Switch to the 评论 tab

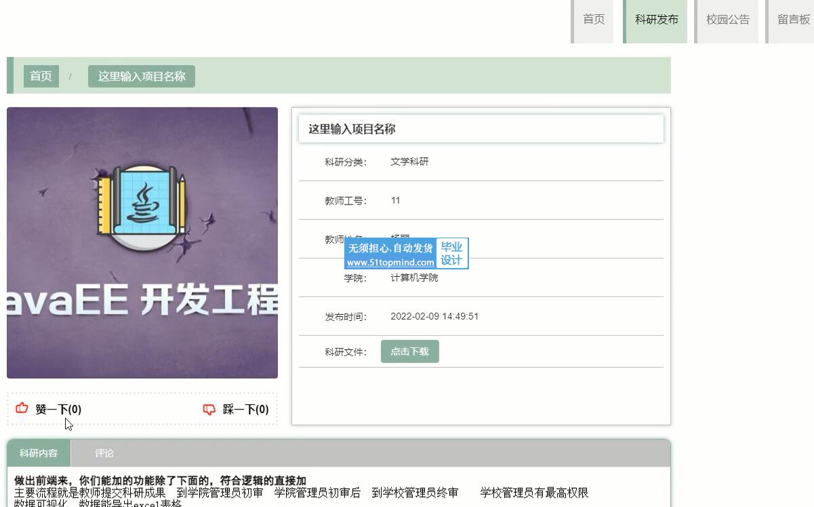[104, 453]
